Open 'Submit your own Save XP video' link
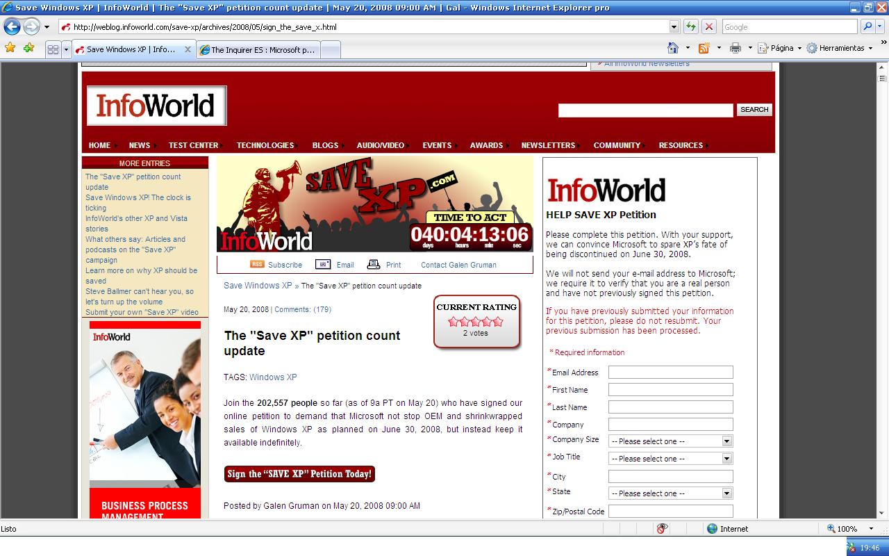Image resolution: width=889 pixels, height=556 pixels. [142, 312]
